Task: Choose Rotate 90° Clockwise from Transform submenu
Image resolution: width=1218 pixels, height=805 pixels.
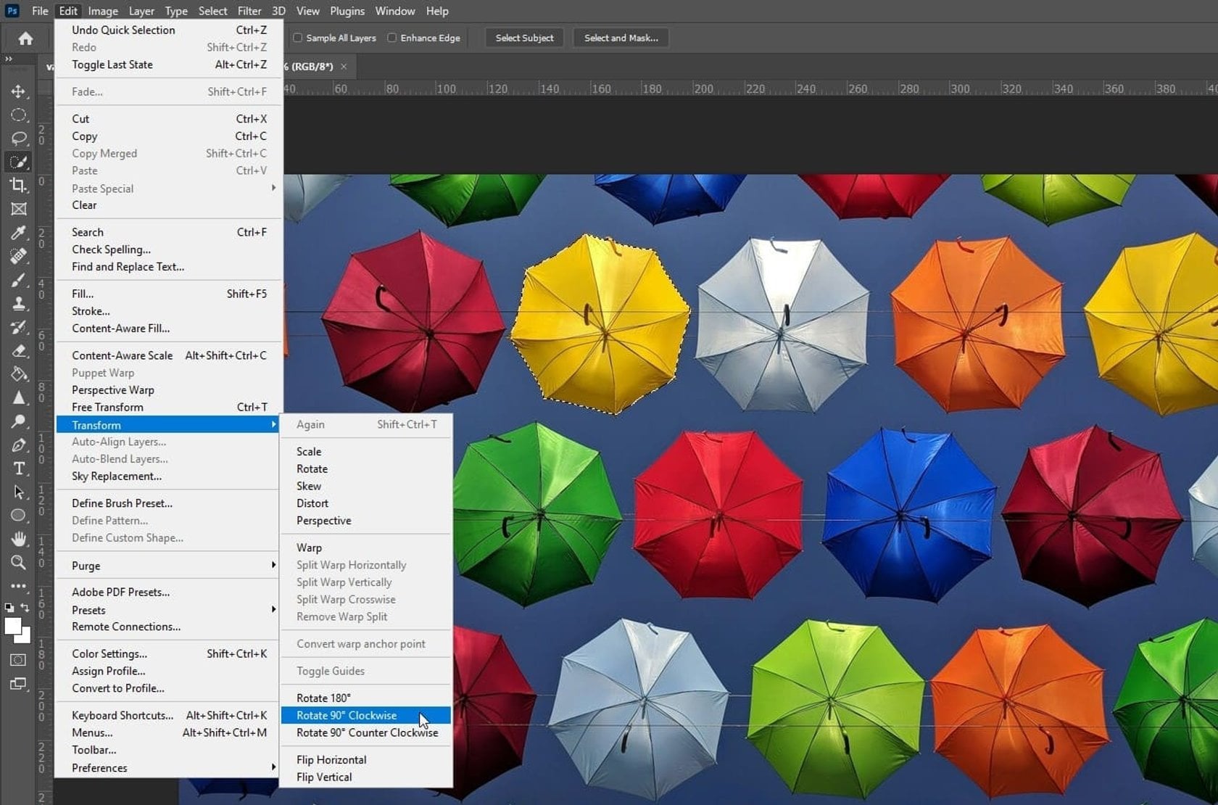Action: (x=347, y=715)
